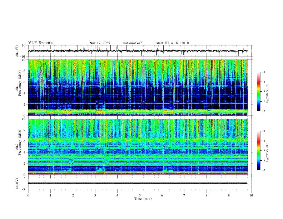Click the "VLF Spectra" title text
The width and height of the screenshot is (283, 219).
pyautogui.click(x=40, y=43)
